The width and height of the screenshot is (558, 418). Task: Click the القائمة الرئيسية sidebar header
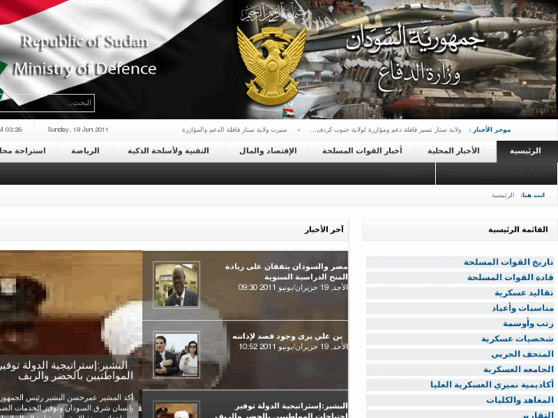tap(518, 230)
